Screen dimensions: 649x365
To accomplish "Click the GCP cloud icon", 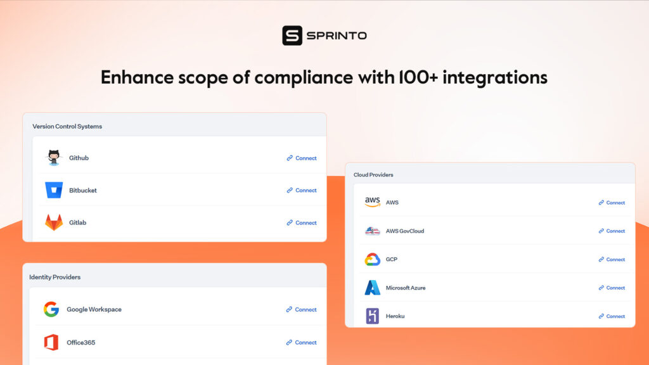I will pos(373,259).
